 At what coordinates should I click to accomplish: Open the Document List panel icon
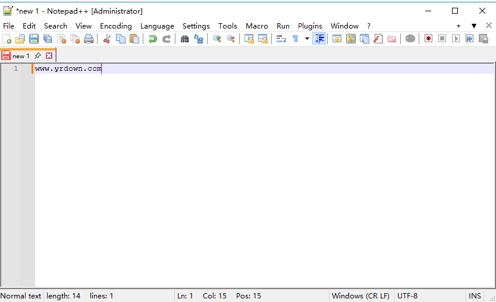click(x=365, y=39)
